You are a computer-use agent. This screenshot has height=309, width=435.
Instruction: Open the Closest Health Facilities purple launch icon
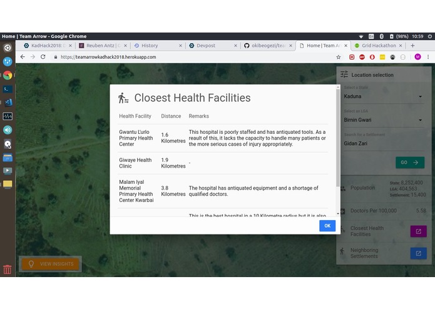click(418, 231)
